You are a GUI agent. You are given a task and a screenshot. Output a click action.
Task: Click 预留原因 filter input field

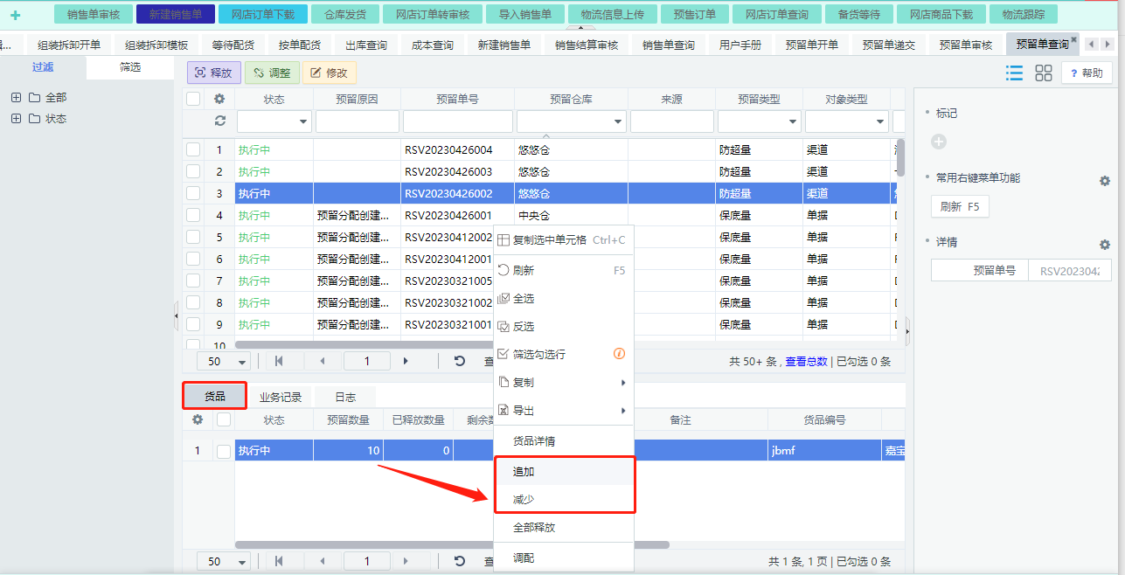(x=357, y=121)
